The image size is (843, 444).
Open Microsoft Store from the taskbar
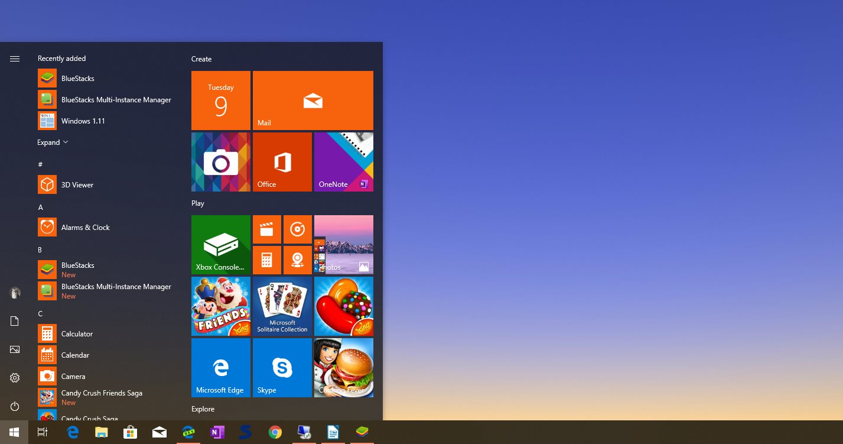click(x=131, y=432)
